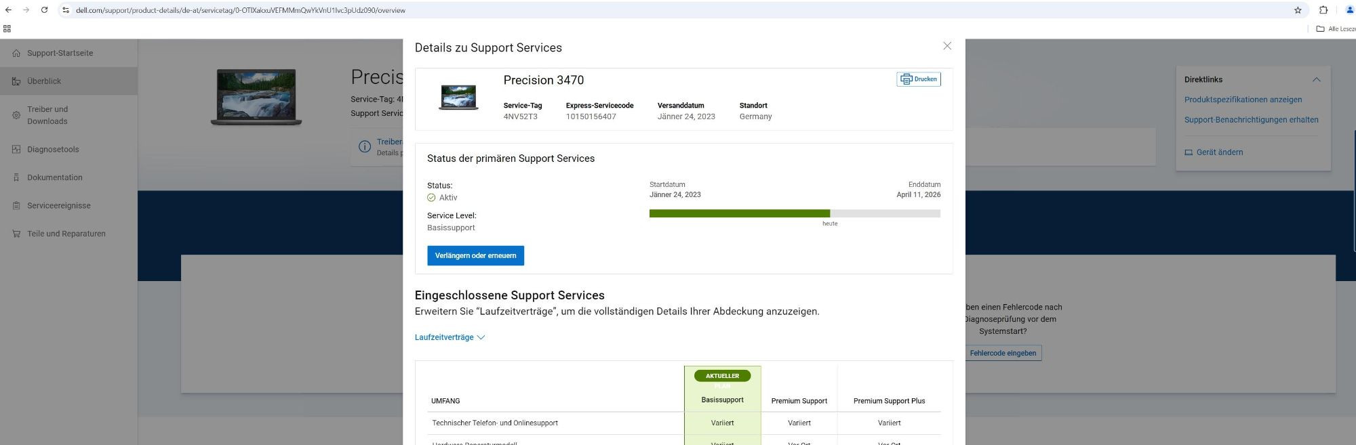
Task: Open Produktspezifikationen anzeigen link
Action: (1243, 100)
